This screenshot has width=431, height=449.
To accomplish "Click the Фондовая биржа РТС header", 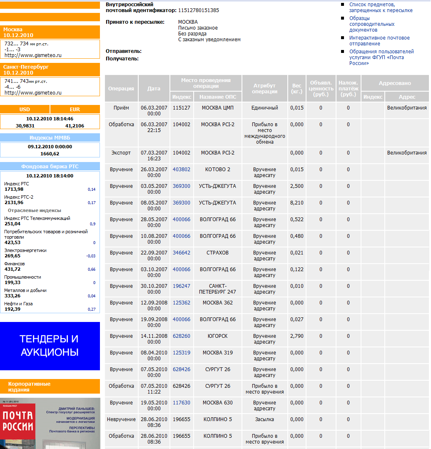I will 50,166.
